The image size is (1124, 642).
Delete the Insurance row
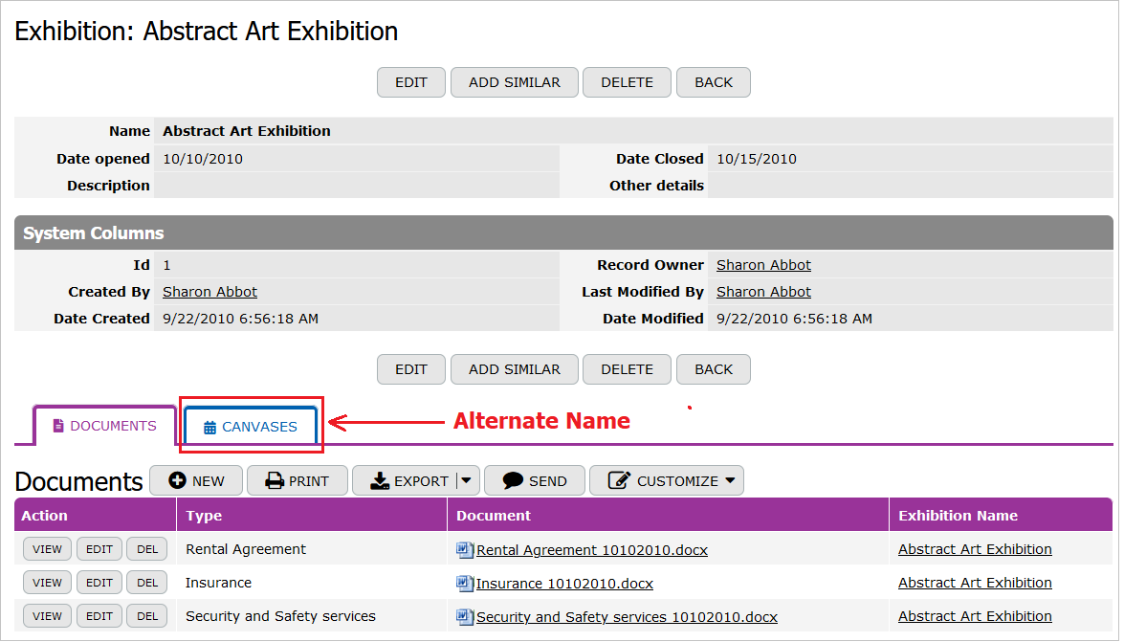pos(147,583)
